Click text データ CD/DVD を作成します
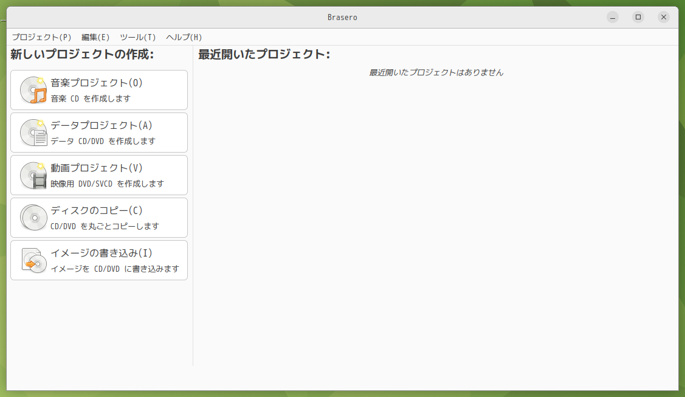 click(x=103, y=141)
